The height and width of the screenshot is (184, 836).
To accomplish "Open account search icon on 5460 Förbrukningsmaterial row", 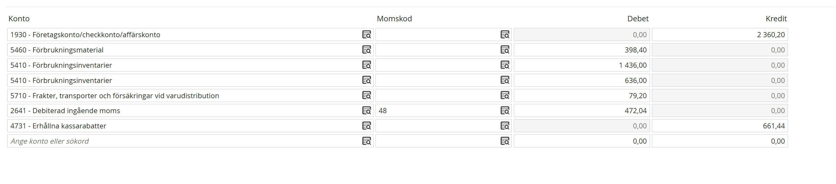I will pyautogui.click(x=366, y=50).
